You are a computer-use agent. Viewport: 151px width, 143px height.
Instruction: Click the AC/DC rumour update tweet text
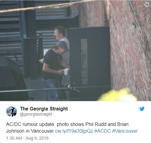67,127
